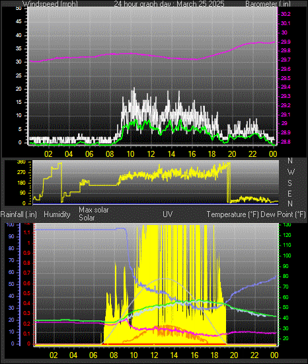
Task: Select the 180 degree wind direction label
Action: point(21,183)
